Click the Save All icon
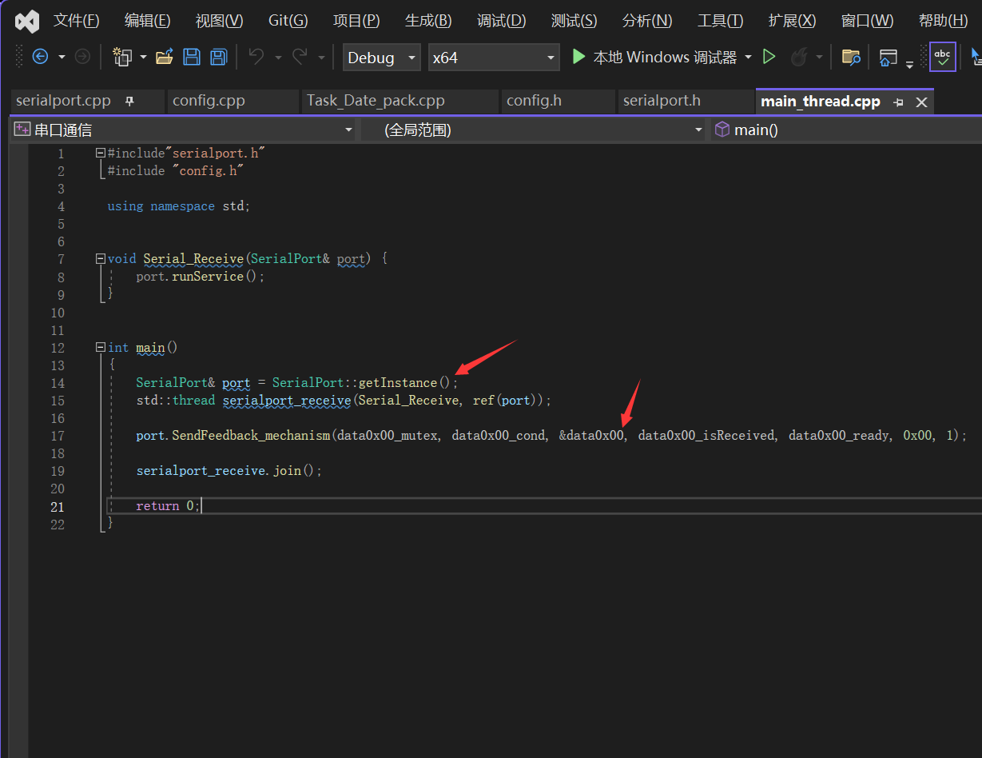982x758 pixels. [218, 57]
